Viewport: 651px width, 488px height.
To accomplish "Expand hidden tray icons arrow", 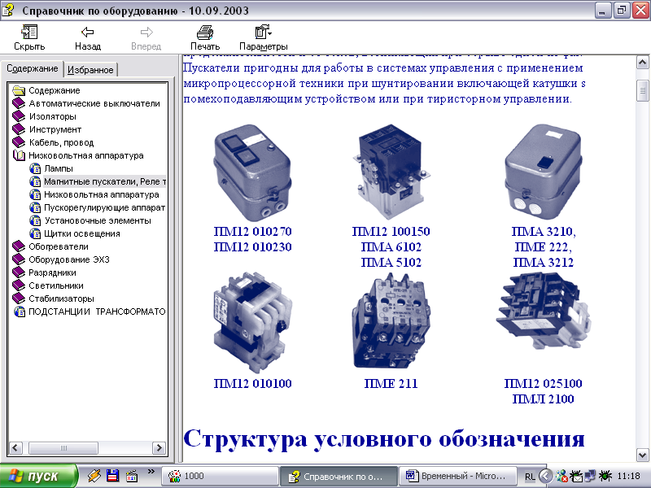I will pos(545,476).
